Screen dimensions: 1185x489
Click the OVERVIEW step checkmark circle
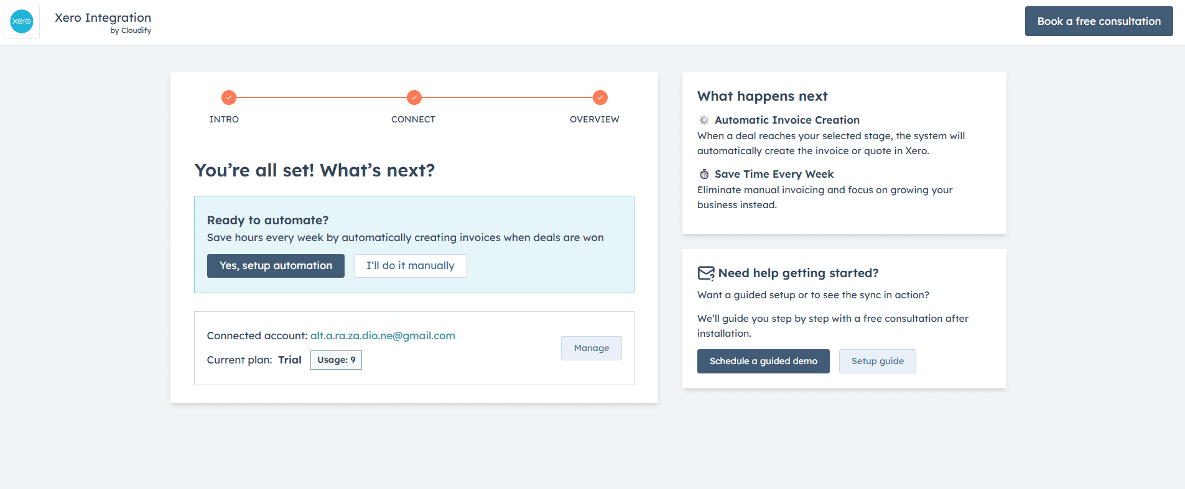point(600,98)
